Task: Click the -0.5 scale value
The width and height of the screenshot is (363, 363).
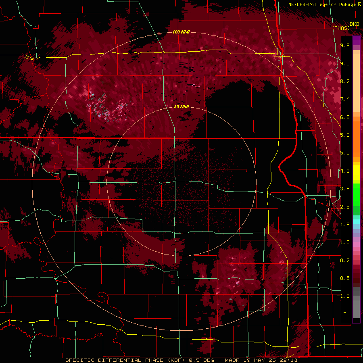Action: pos(343,278)
